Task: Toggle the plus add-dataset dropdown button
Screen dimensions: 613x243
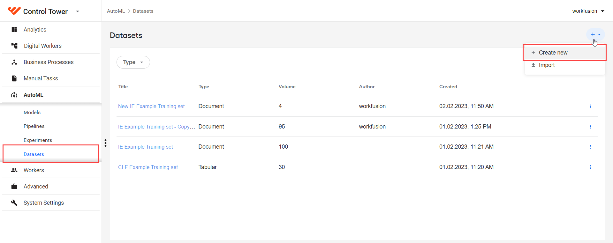Action: pyautogui.click(x=595, y=34)
